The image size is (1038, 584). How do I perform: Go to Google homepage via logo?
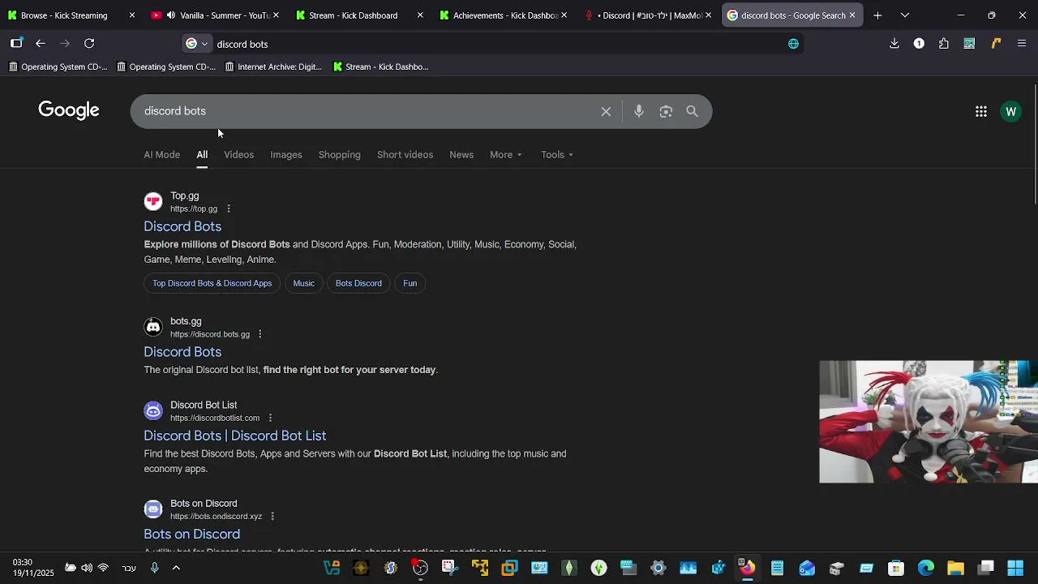point(69,110)
